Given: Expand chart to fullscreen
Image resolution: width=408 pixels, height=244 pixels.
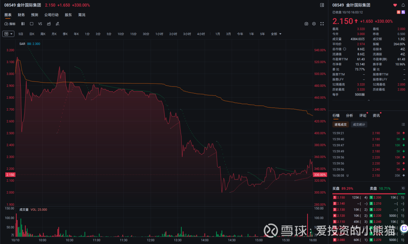Looking at the screenshot, I should [x=322, y=24].
